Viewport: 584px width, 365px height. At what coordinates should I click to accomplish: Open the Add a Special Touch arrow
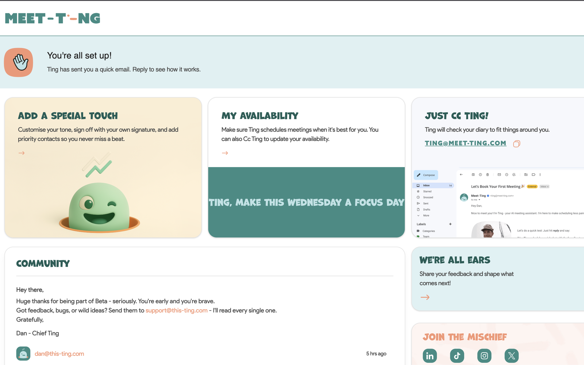click(x=22, y=153)
